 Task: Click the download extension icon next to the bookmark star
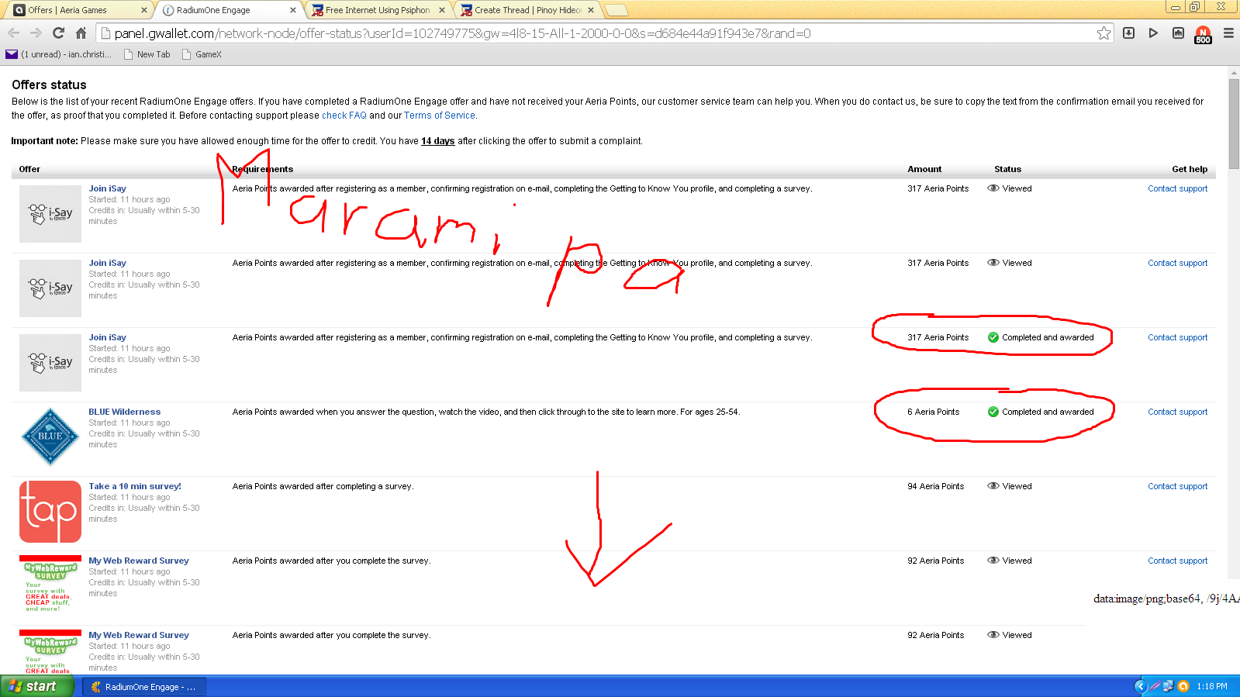1129,33
